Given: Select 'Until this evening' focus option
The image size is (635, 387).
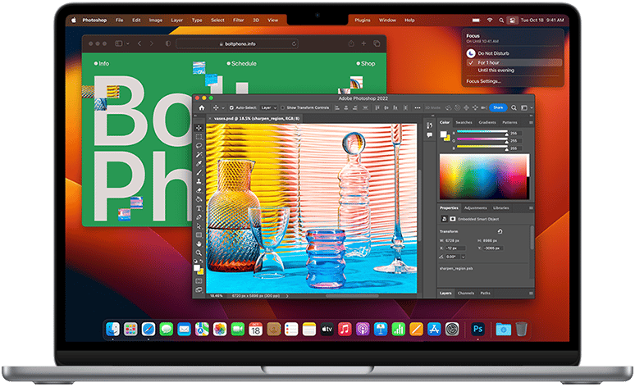Looking at the screenshot, I should 496,71.
